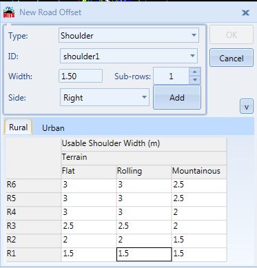The width and height of the screenshot is (257, 268).
Task: Click the Mountainous column header
Action: coord(199,172)
